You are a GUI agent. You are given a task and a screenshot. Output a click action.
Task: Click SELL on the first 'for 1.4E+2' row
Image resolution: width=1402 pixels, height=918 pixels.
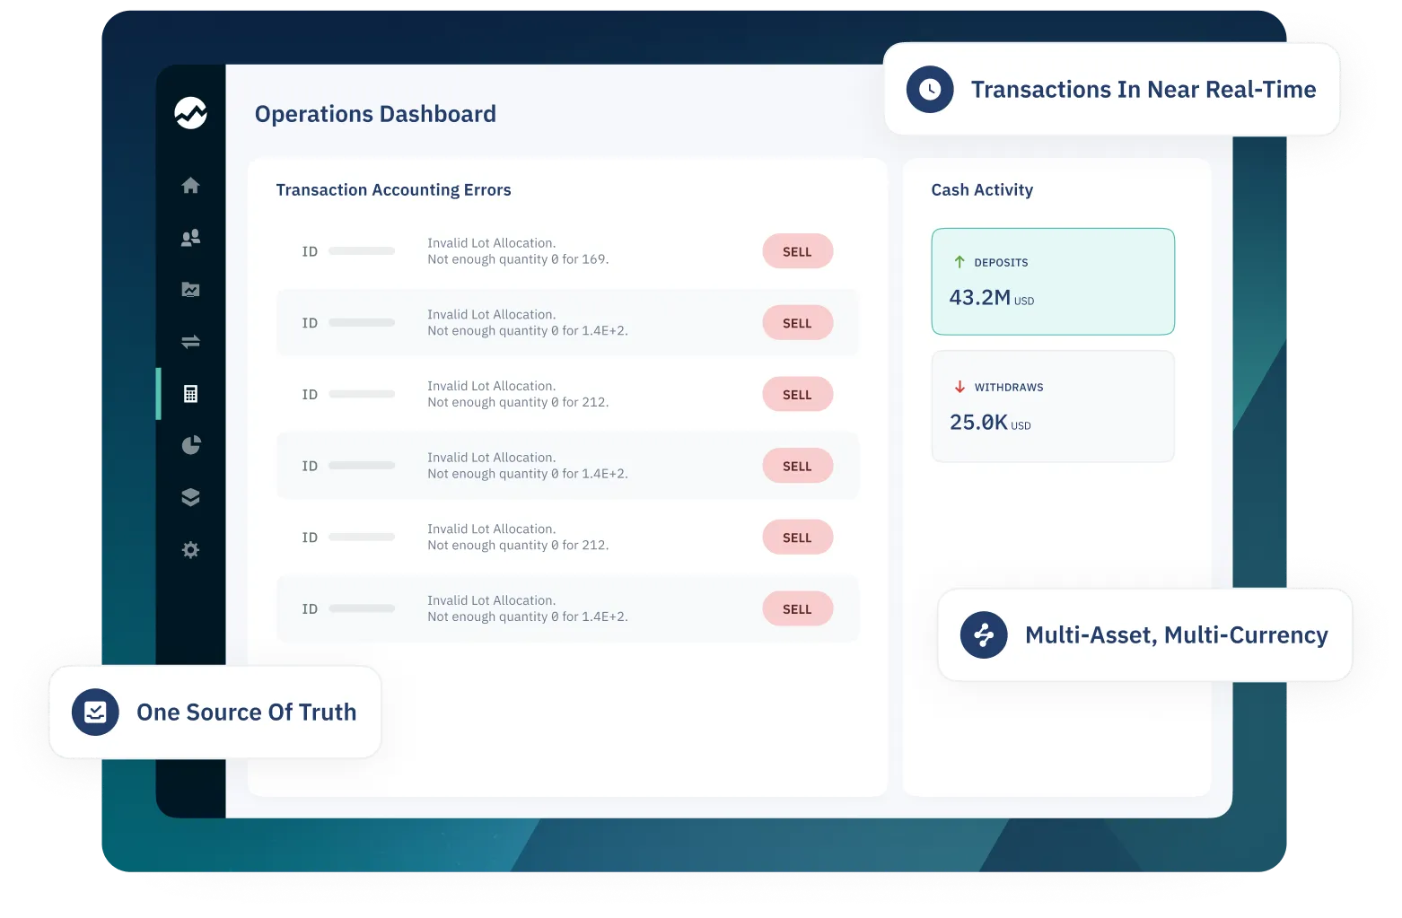point(798,323)
